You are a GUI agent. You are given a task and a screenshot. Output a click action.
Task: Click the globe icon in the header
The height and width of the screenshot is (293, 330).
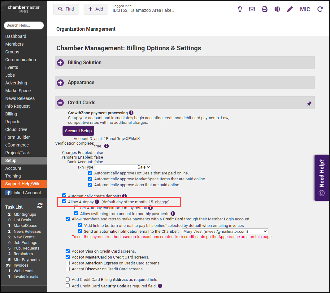coord(277,9)
